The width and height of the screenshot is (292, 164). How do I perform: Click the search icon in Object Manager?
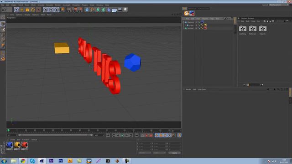[224, 19]
